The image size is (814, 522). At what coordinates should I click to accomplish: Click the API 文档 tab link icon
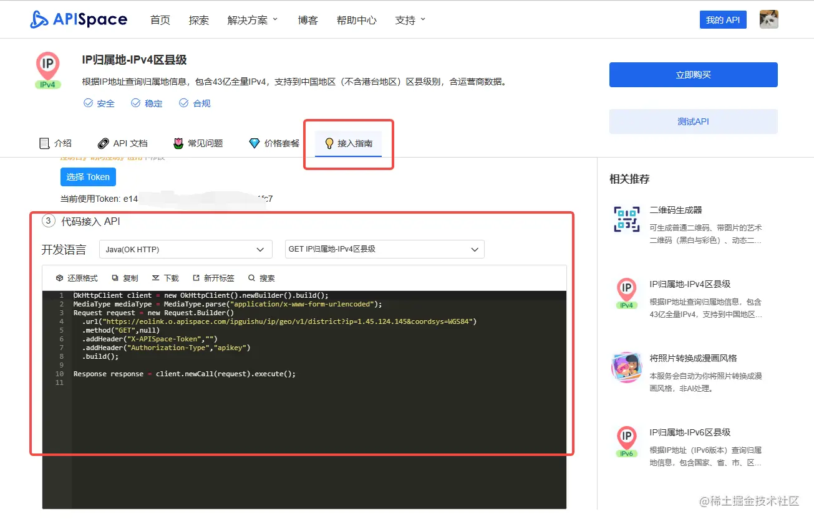[x=104, y=143]
